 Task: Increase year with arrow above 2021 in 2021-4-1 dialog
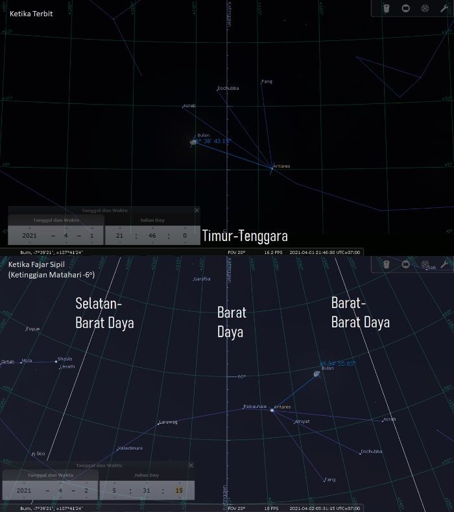30,228
